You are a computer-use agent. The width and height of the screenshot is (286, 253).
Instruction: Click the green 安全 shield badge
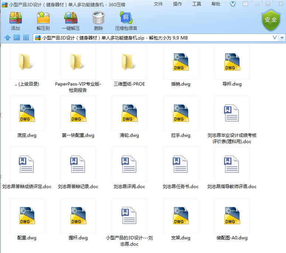click(x=271, y=20)
